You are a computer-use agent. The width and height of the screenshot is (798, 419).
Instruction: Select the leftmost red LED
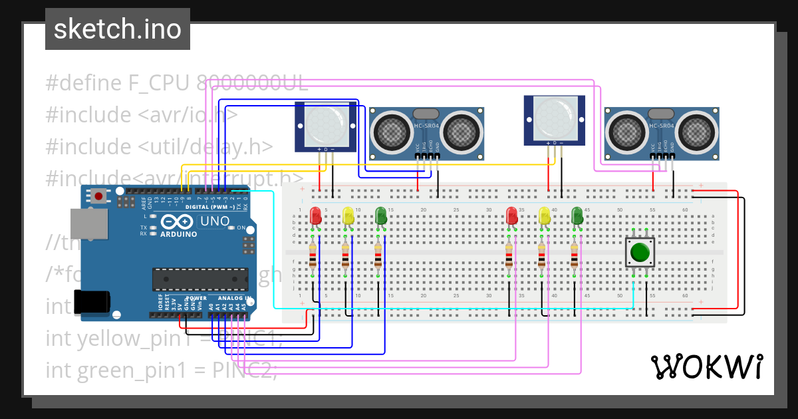(x=315, y=215)
